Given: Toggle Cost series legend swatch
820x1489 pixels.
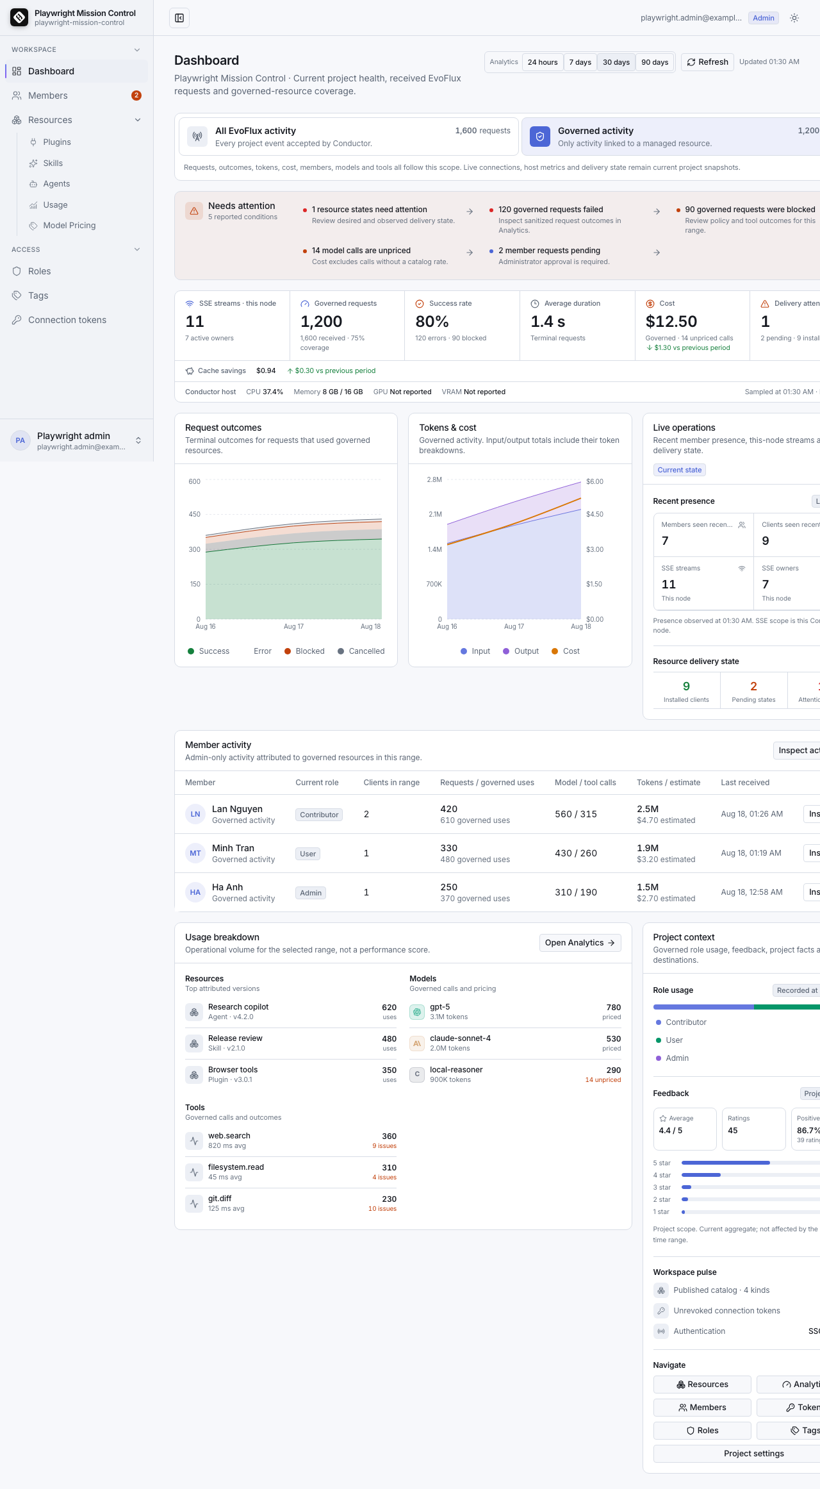Looking at the screenshot, I should coord(555,651).
